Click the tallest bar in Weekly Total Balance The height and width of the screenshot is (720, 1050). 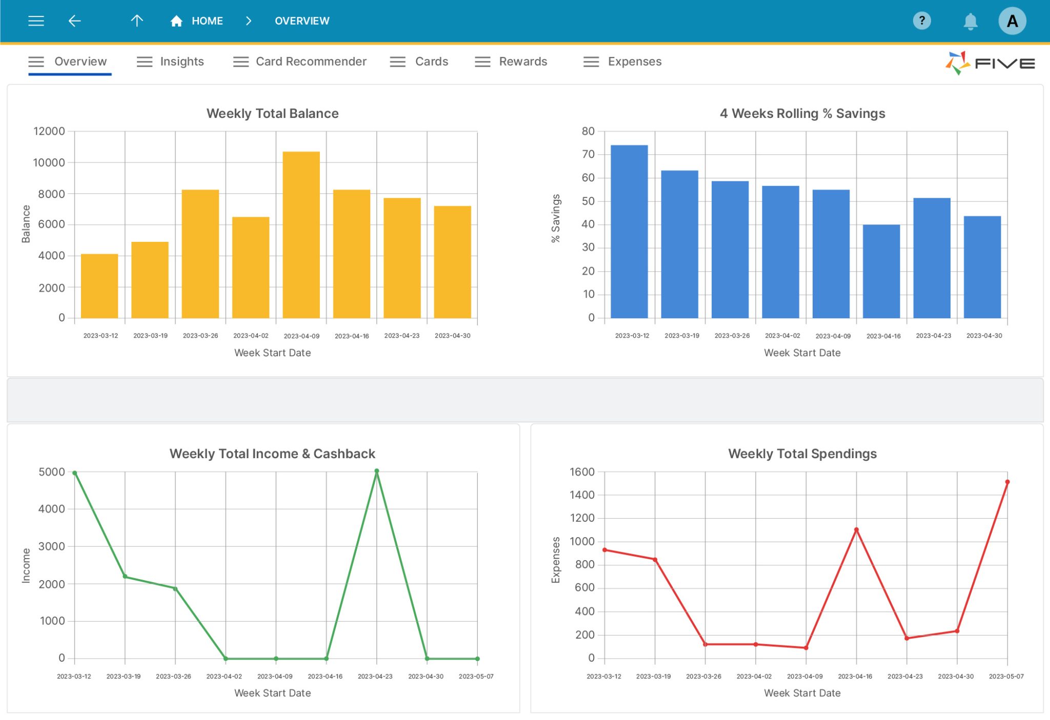click(x=301, y=233)
